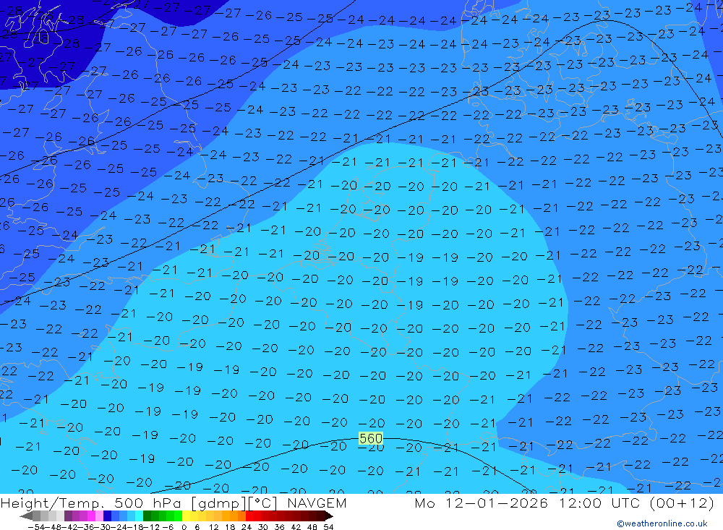Click the -54 legend scale value
The height and width of the screenshot is (530, 723).
(x=36, y=527)
